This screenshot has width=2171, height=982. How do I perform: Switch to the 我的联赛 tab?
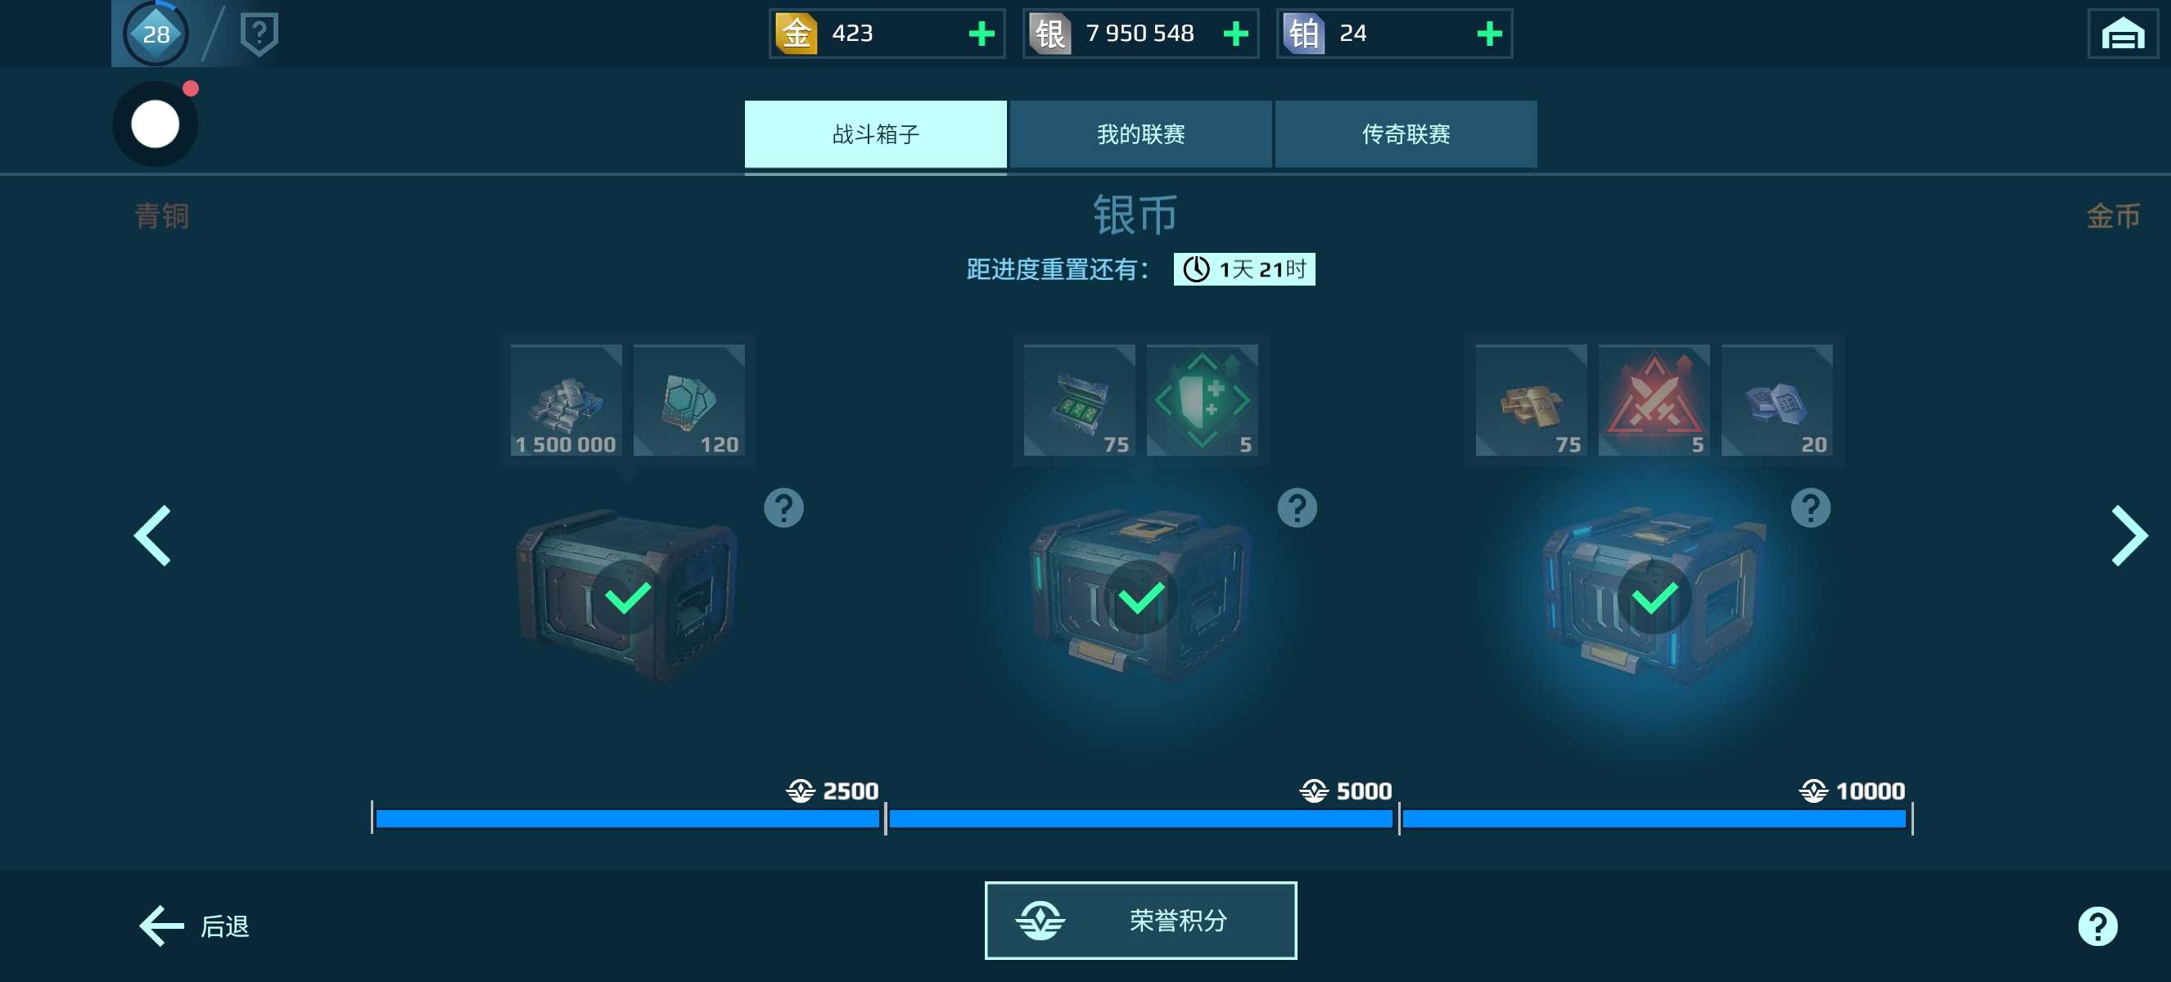pos(1140,134)
